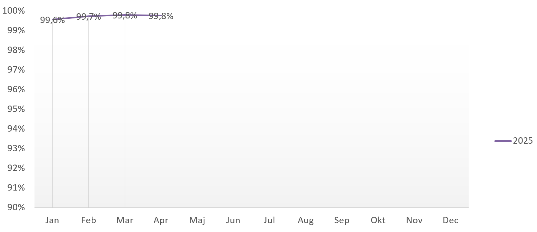Click the Maj month label
This screenshot has height=232, width=537.
tap(197, 220)
